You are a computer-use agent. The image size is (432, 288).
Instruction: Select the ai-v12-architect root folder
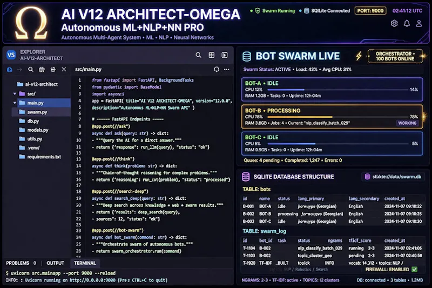tap(37, 84)
